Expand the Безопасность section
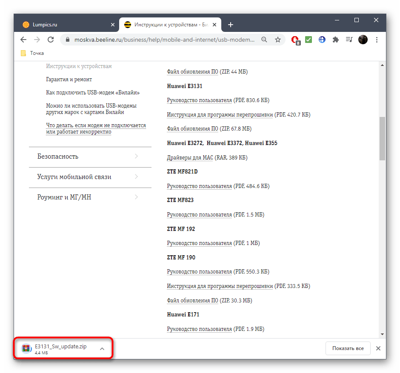This screenshot has height=373, width=400. [90, 156]
